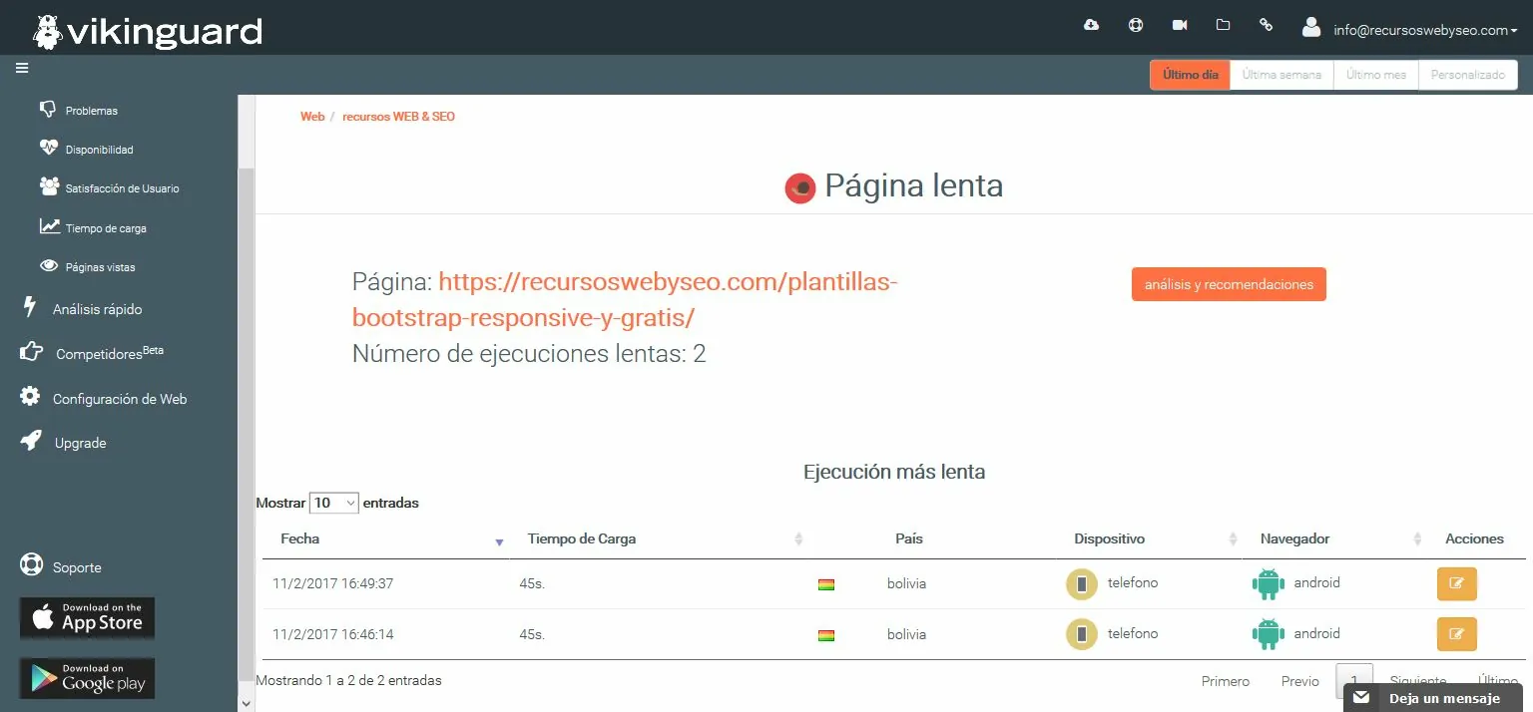
Task: Click the Download on Google play badge
Action: [x=88, y=679]
